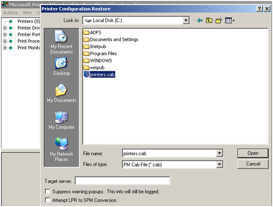Expand the Printer Drivers tree node
273x207 pixels.
(x=5, y=28)
